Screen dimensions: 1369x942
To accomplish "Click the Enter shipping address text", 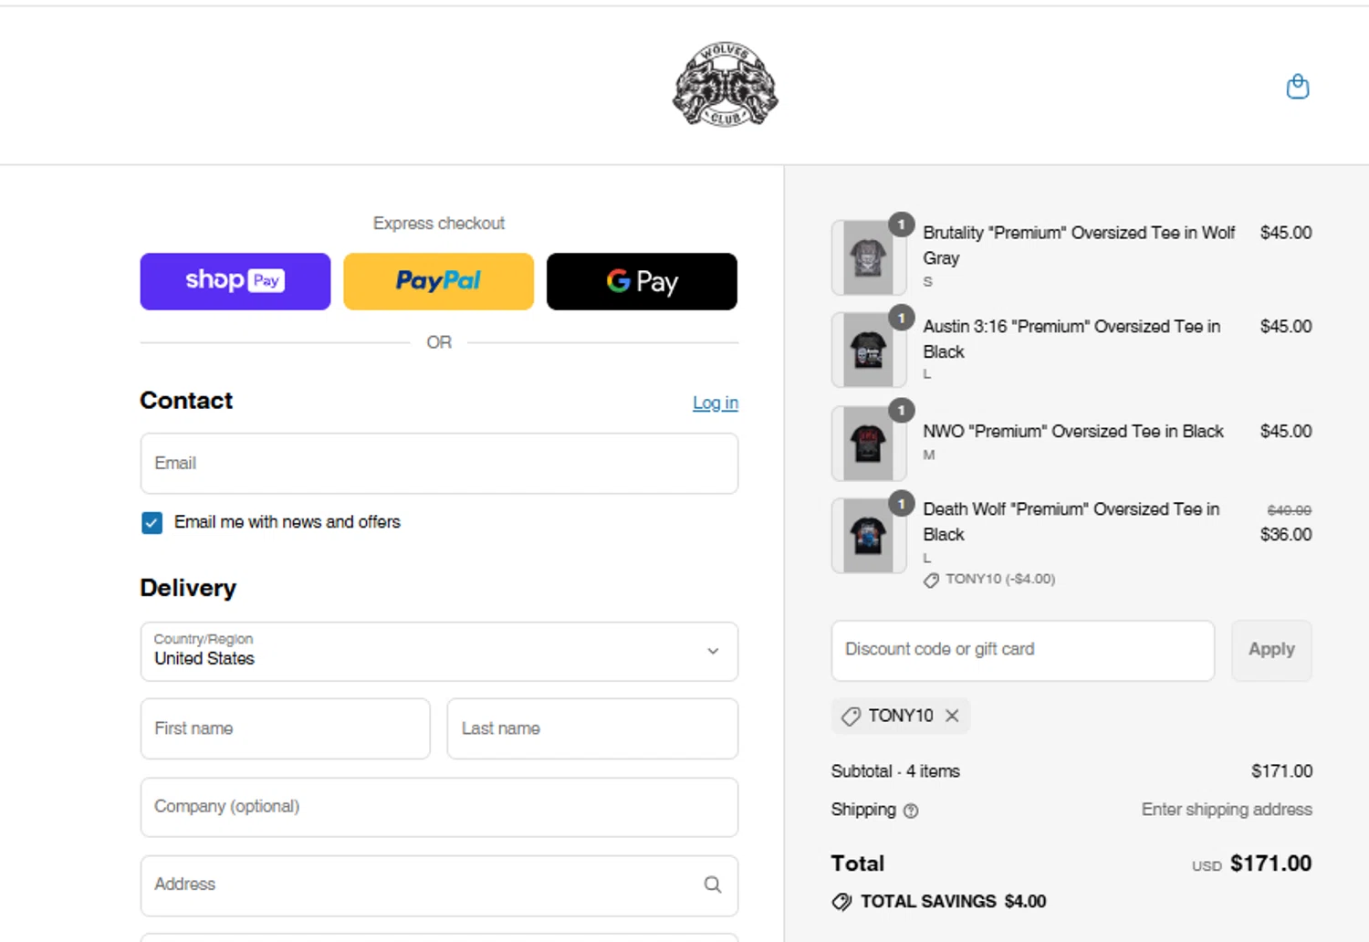I will click(1227, 810).
